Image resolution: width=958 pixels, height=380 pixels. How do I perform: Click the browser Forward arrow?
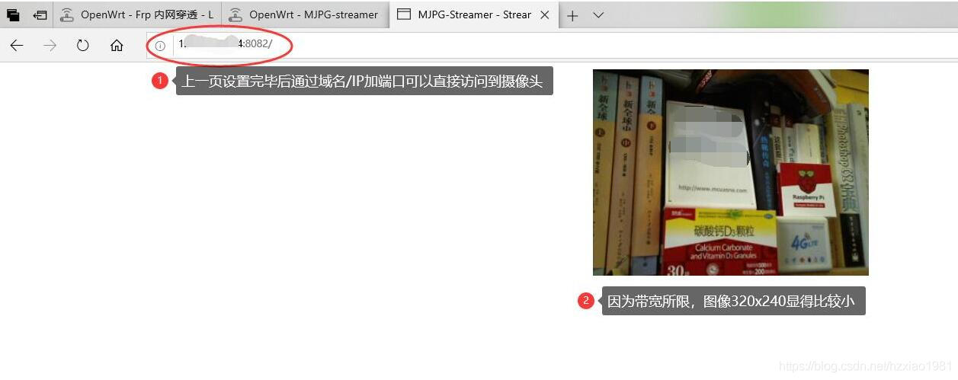pos(50,46)
